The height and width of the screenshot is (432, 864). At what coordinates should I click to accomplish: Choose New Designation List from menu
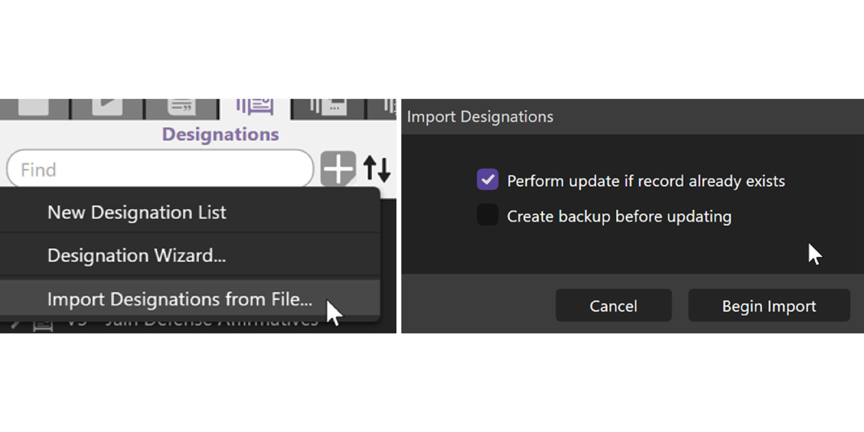[137, 212]
